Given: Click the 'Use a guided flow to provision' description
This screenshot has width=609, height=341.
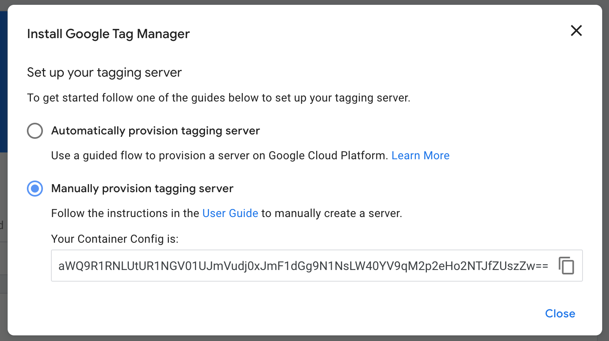Looking at the screenshot, I should click(x=219, y=156).
